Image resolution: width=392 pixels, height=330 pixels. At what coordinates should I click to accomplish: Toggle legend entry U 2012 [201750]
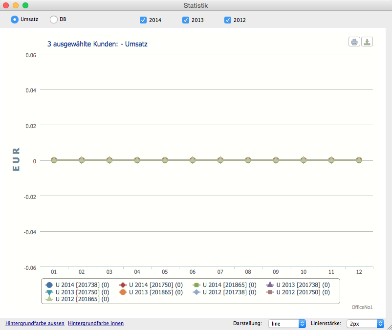(298, 292)
